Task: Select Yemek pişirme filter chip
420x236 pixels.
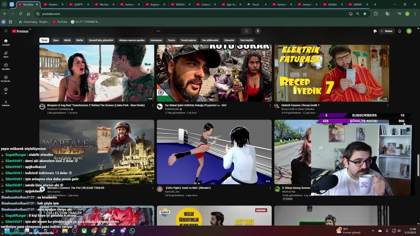Action: (x=188, y=40)
